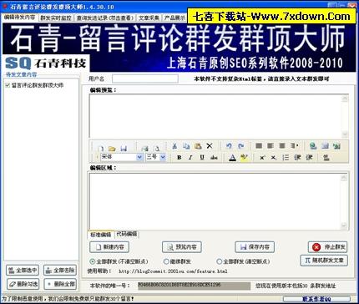Toggle bold formatting with the B icon
Image resolution: width=359 pixels, height=304 pixels.
pyautogui.click(x=179, y=158)
